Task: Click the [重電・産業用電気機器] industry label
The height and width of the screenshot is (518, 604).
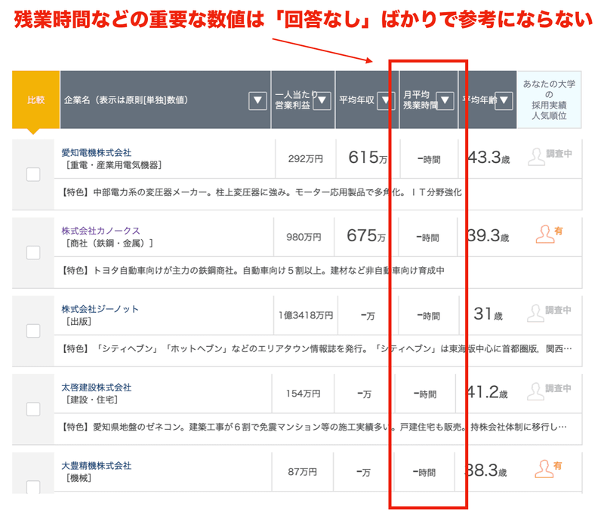Action: click(114, 165)
